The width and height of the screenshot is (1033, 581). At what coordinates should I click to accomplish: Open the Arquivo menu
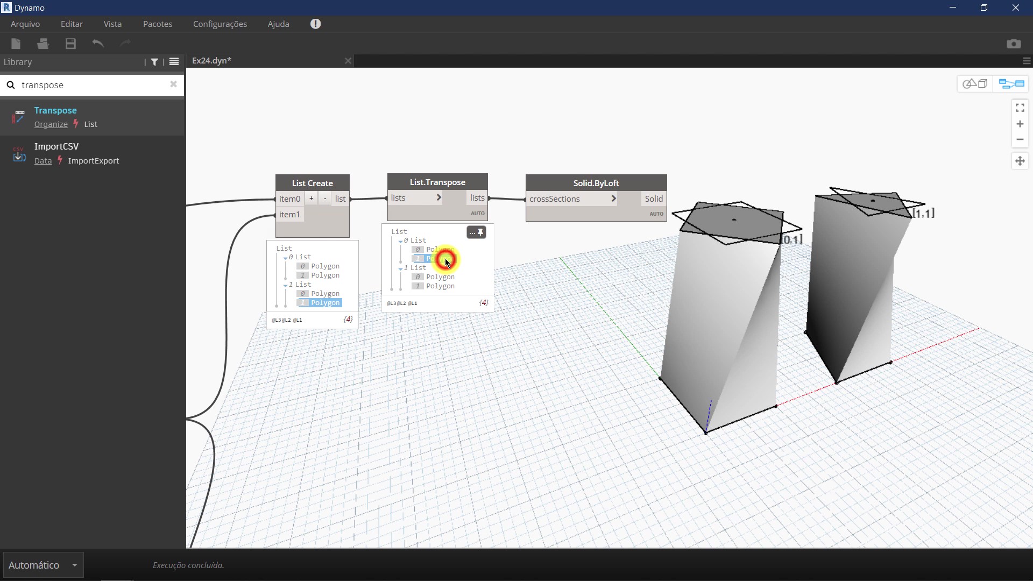tap(25, 24)
